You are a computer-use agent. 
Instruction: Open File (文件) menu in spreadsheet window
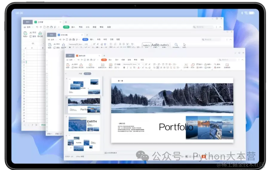pos(28,27)
